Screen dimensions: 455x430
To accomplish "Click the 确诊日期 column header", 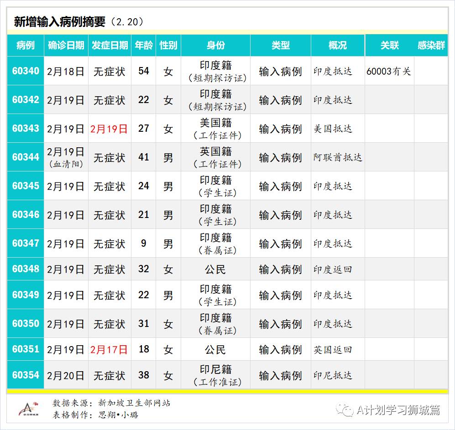I will coord(66,46).
